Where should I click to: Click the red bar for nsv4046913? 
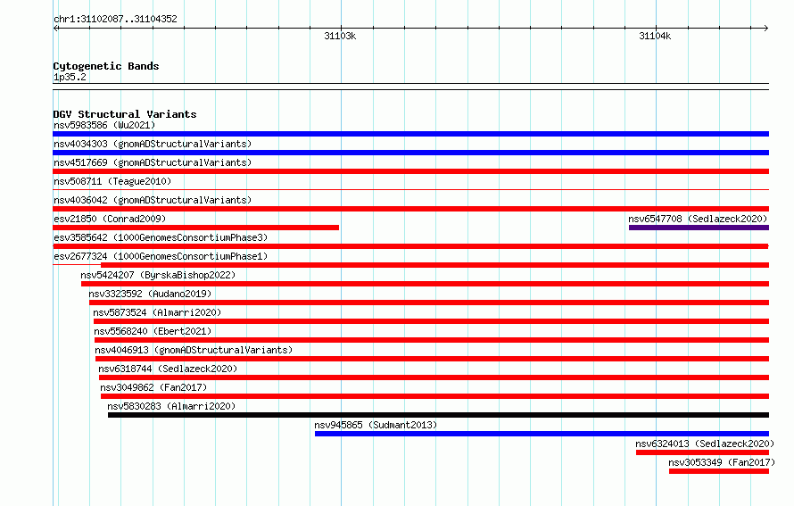pos(432,359)
